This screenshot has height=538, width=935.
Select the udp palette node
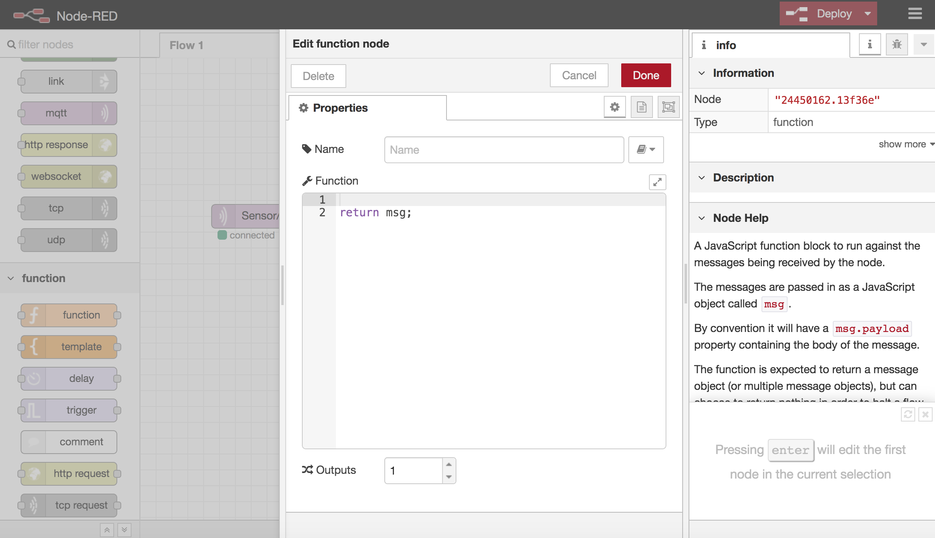69,240
